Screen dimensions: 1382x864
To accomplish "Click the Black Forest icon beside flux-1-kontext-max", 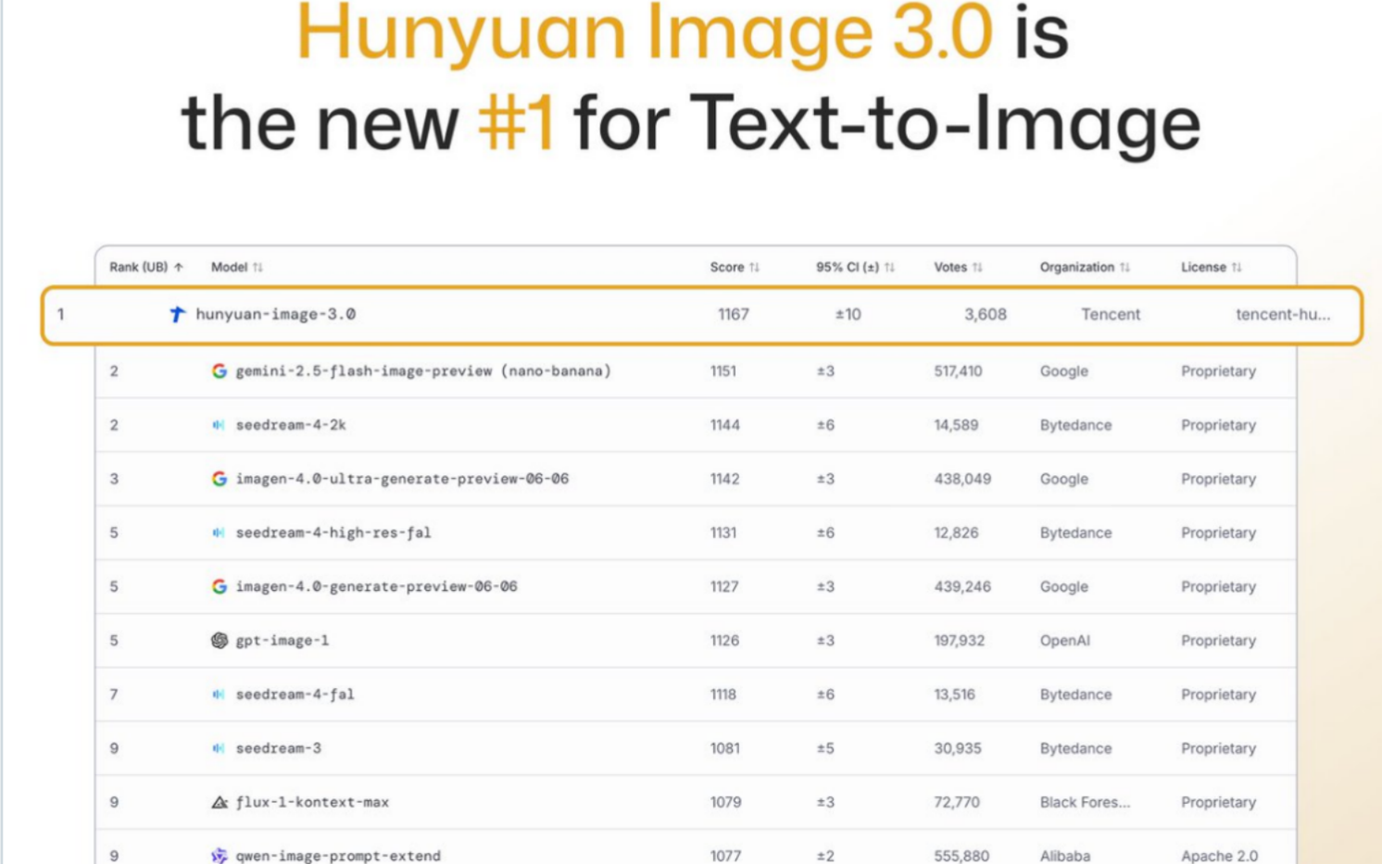I will click(x=219, y=802).
